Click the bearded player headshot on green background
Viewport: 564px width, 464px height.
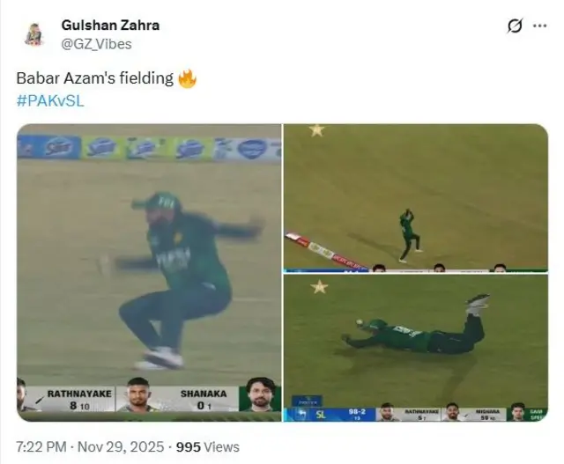pos(260,394)
